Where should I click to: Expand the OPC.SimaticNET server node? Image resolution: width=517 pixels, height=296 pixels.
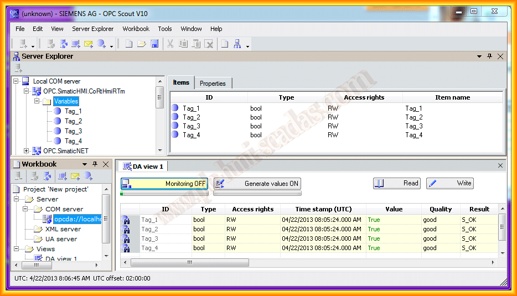(26, 150)
